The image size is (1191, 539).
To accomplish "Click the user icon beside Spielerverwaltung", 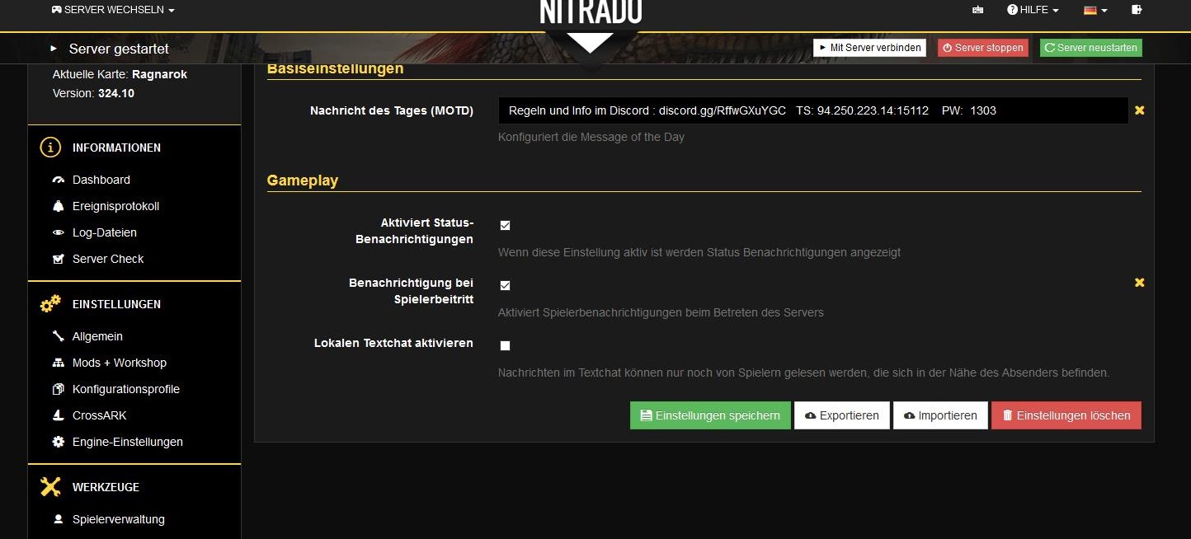I will 58,519.
